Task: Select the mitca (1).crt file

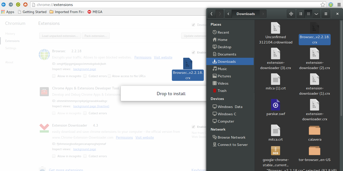Action: click(x=276, y=82)
